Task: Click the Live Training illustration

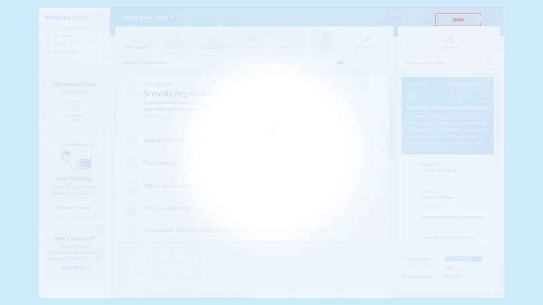Action: click(75, 156)
